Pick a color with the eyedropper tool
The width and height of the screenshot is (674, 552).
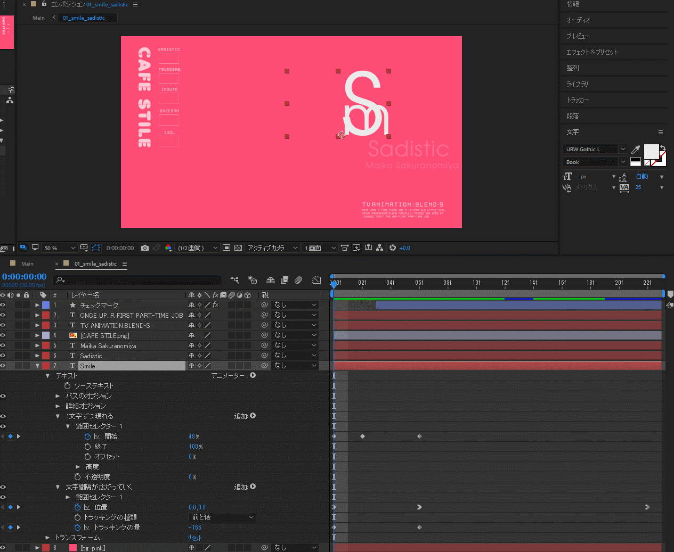635,150
